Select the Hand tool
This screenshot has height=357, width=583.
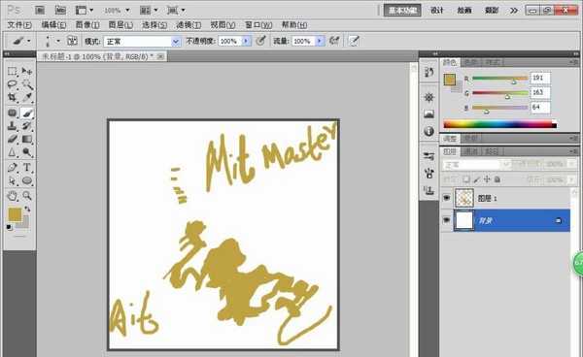(13, 196)
